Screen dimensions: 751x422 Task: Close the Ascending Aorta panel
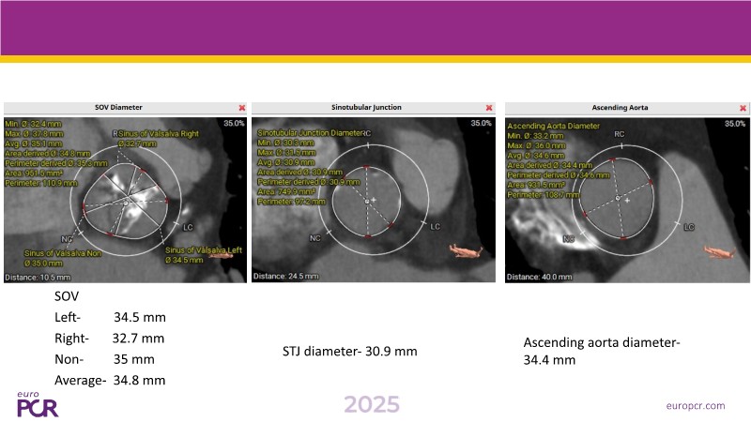coord(743,109)
